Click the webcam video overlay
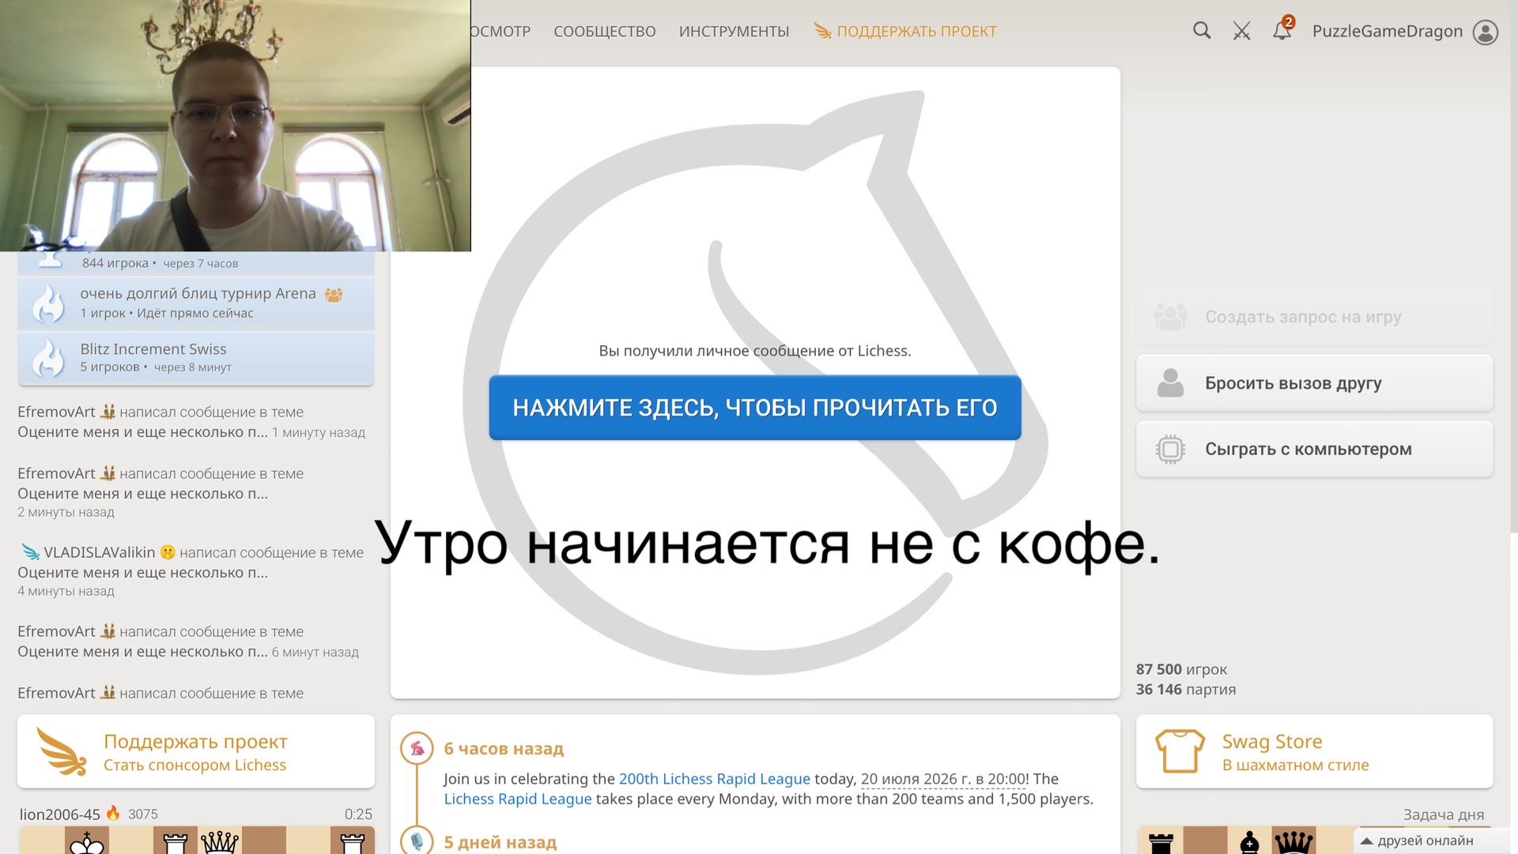Viewport: 1518px width, 854px height. click(x=235, y=126)
